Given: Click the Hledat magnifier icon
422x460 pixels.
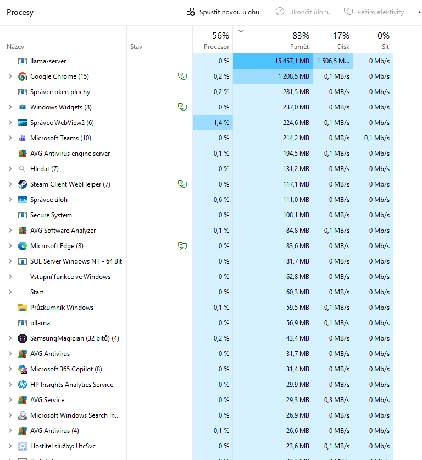Looking at the screenshot, I should point(22,169).
